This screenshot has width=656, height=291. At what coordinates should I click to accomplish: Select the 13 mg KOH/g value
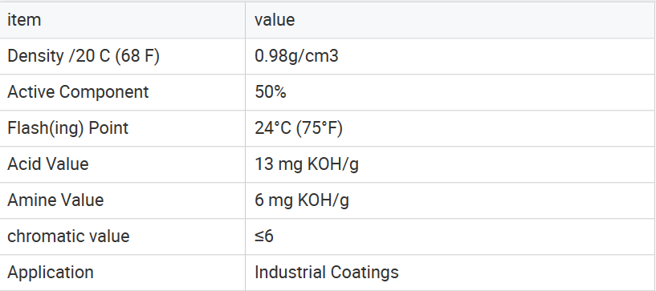tap(307, 164)
